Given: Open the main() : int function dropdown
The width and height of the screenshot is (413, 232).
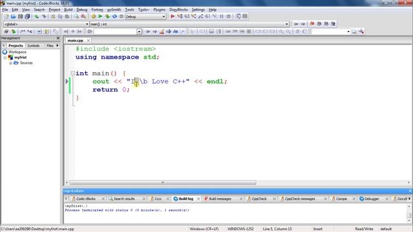Looking at the screenshot, I should tap(190, 24).
